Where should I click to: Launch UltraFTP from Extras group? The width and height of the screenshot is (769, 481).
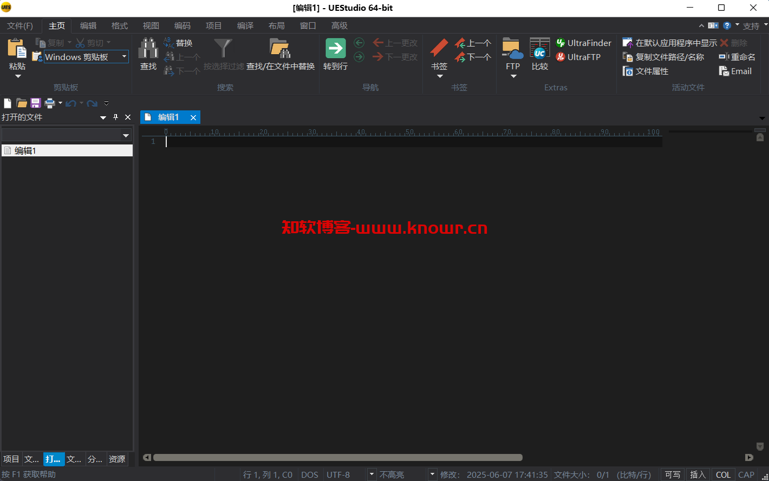[x=578, y=57]
